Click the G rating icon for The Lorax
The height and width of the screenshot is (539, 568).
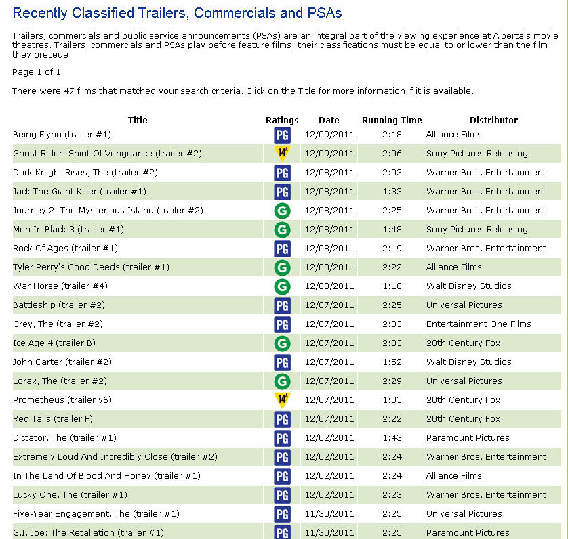[282, 381]
